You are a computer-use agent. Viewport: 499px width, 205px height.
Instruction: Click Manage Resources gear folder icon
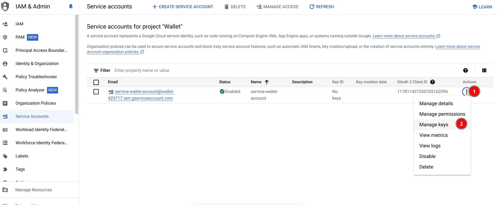[5, 190]
